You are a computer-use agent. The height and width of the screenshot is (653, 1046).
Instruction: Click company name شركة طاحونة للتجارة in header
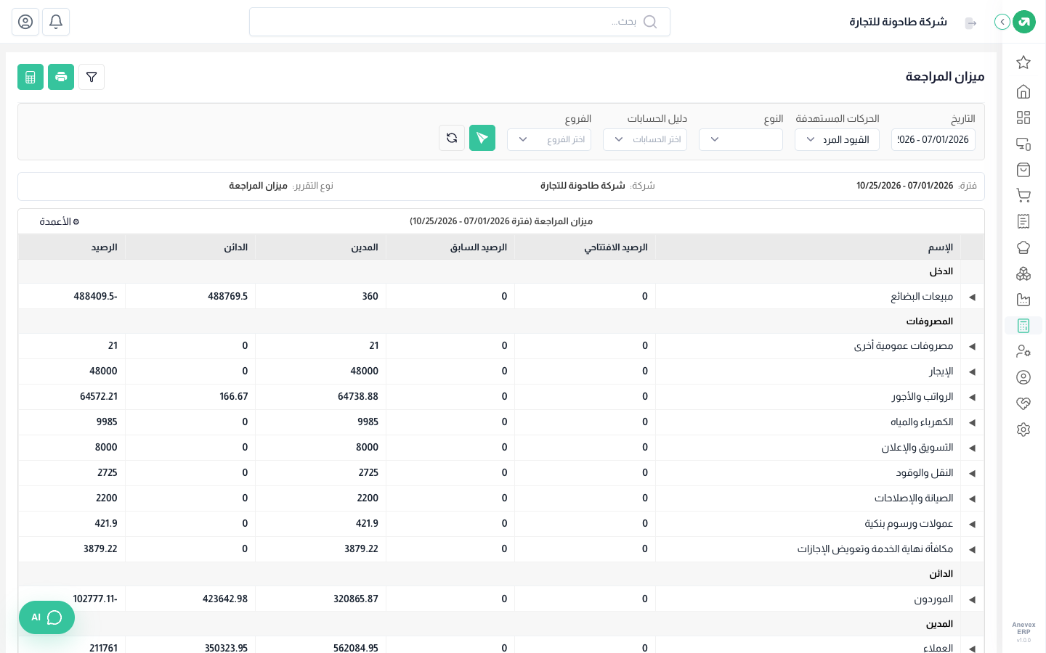coord(898,22)
